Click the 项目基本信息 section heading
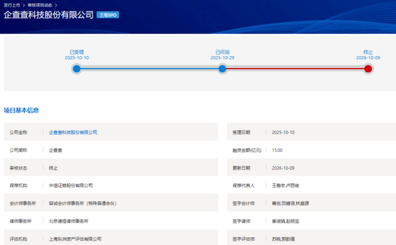396x245 pixels. click(x=21, y=110)
